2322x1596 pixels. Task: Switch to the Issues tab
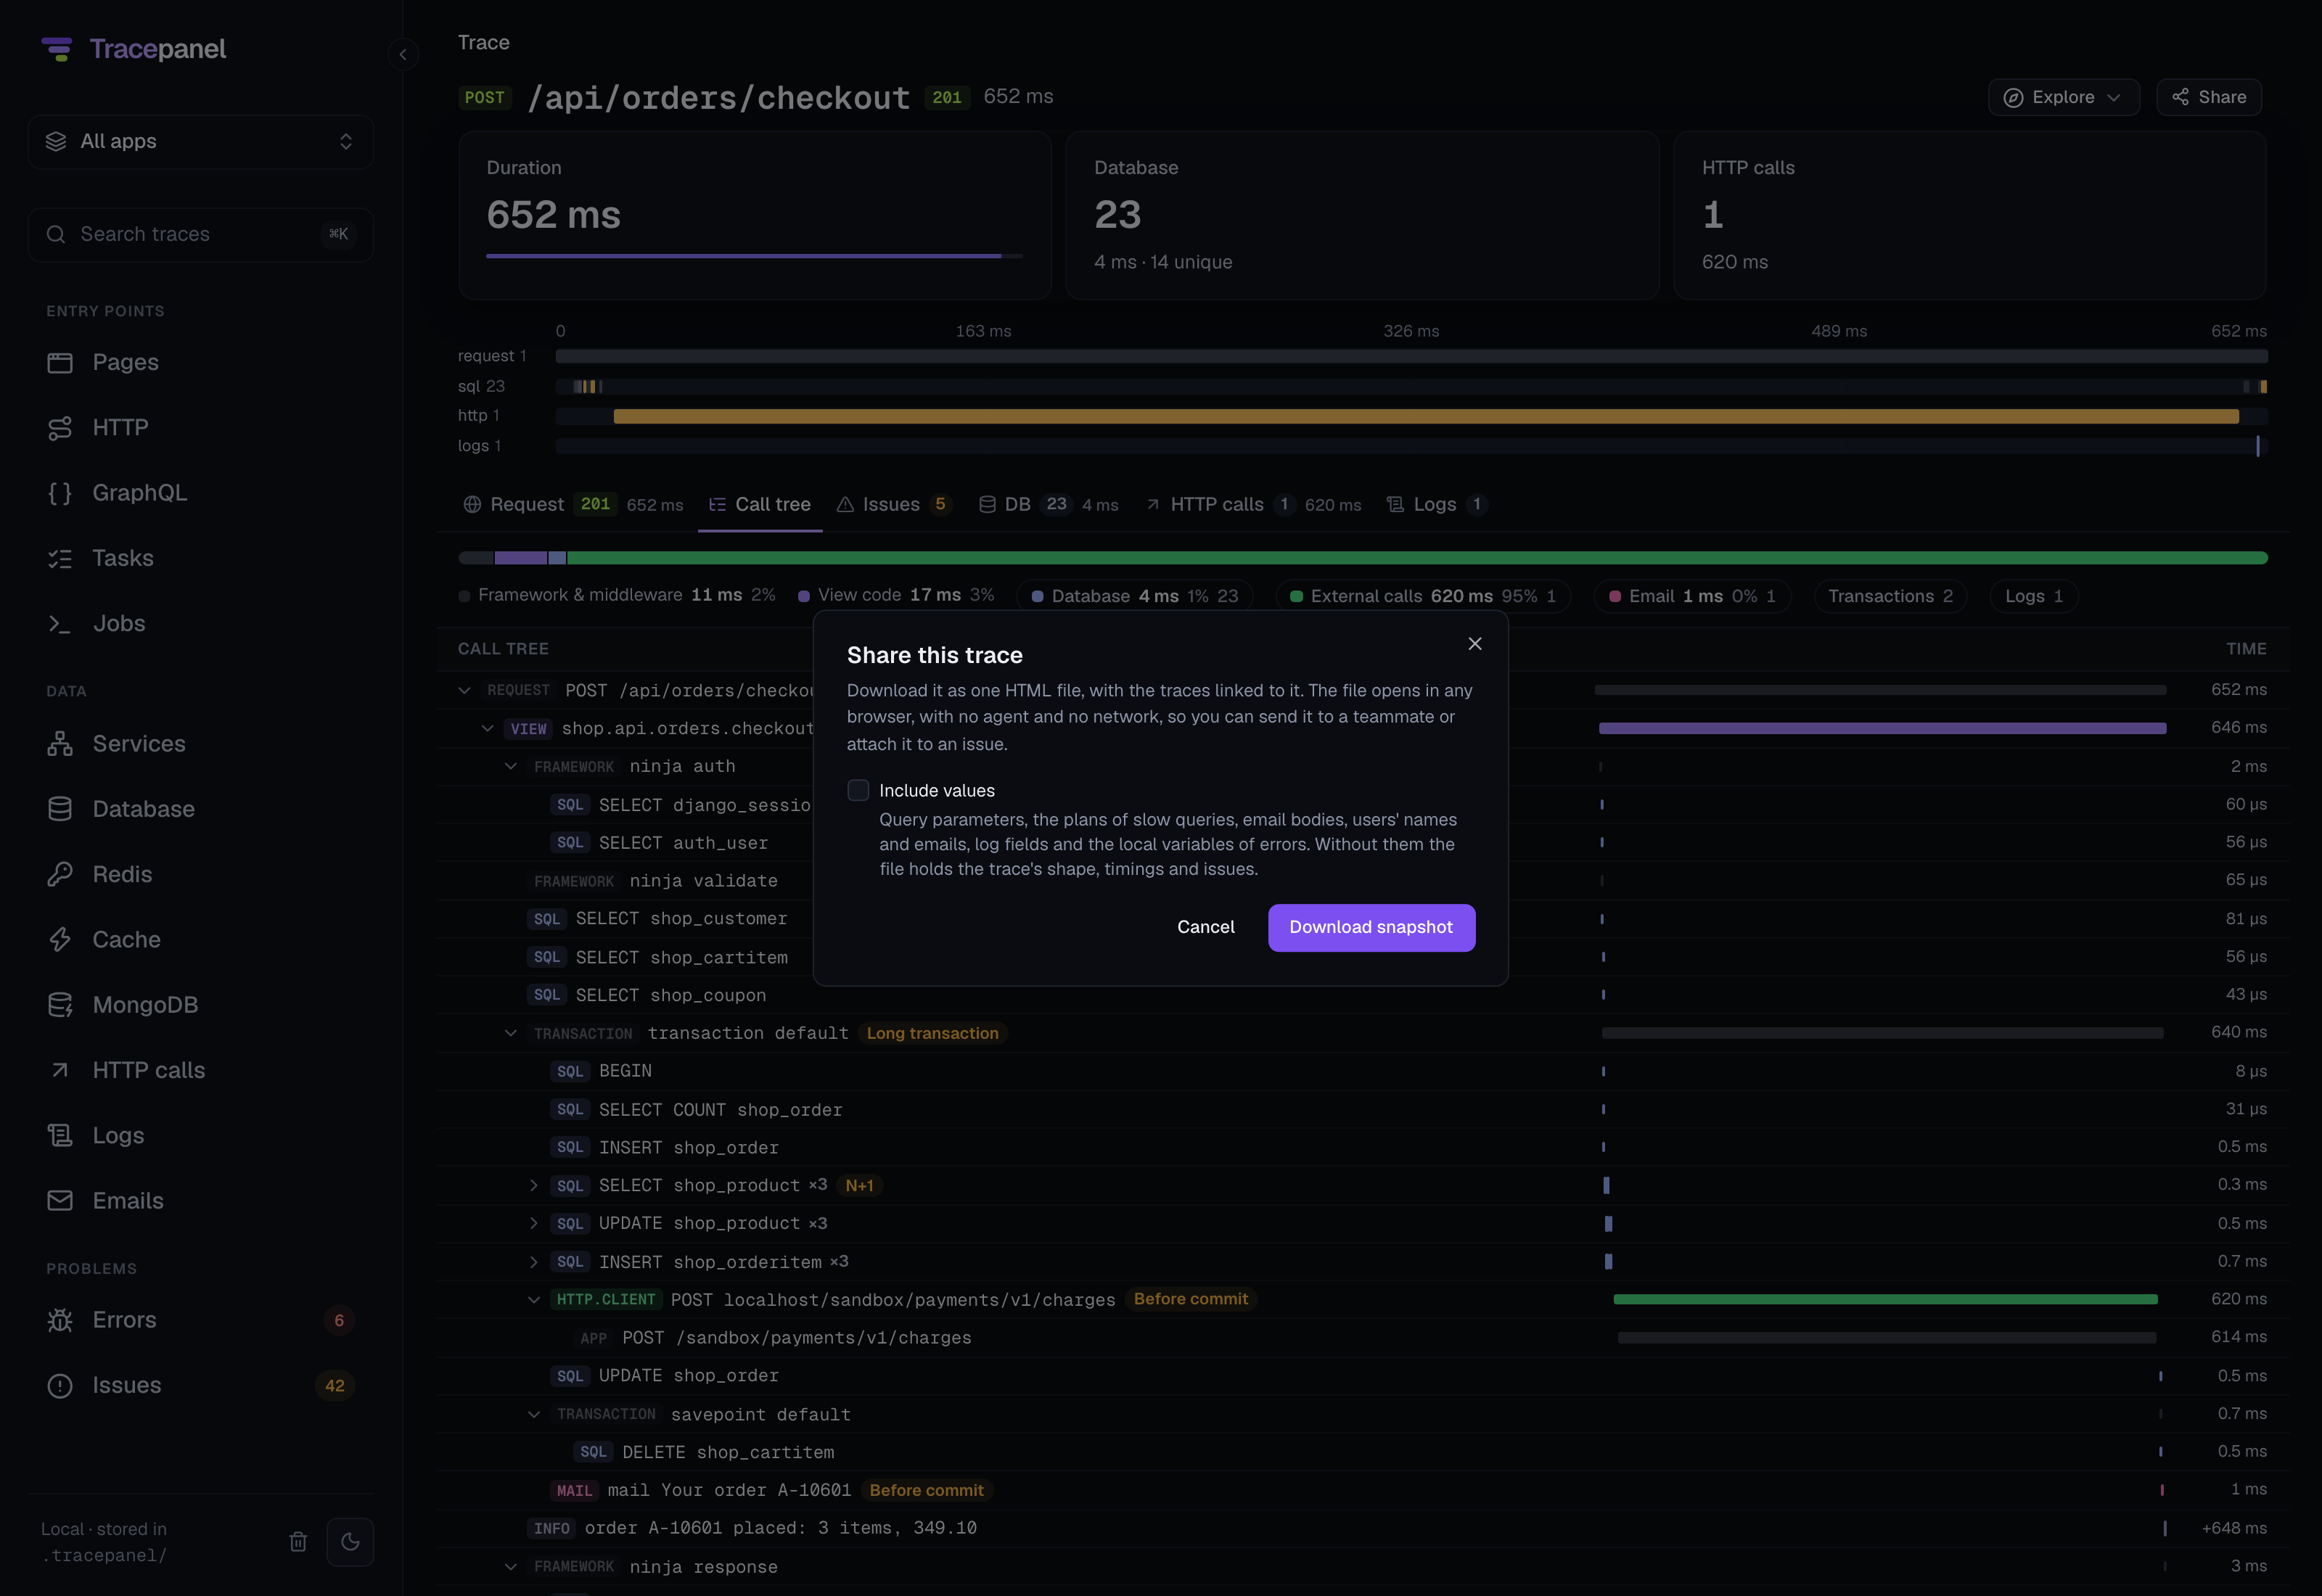[x=894, y=505]
